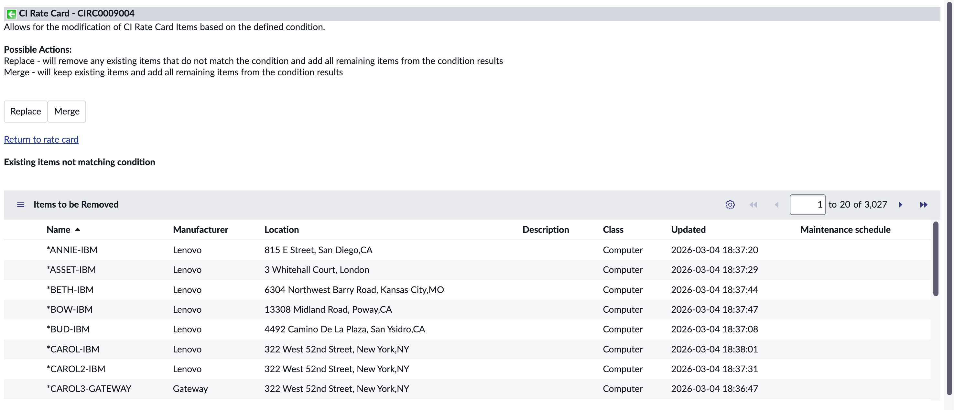Click the page vertical scrollbar on right
The height and width of the screenshot is (410, 954).
[x=949, y=198]
